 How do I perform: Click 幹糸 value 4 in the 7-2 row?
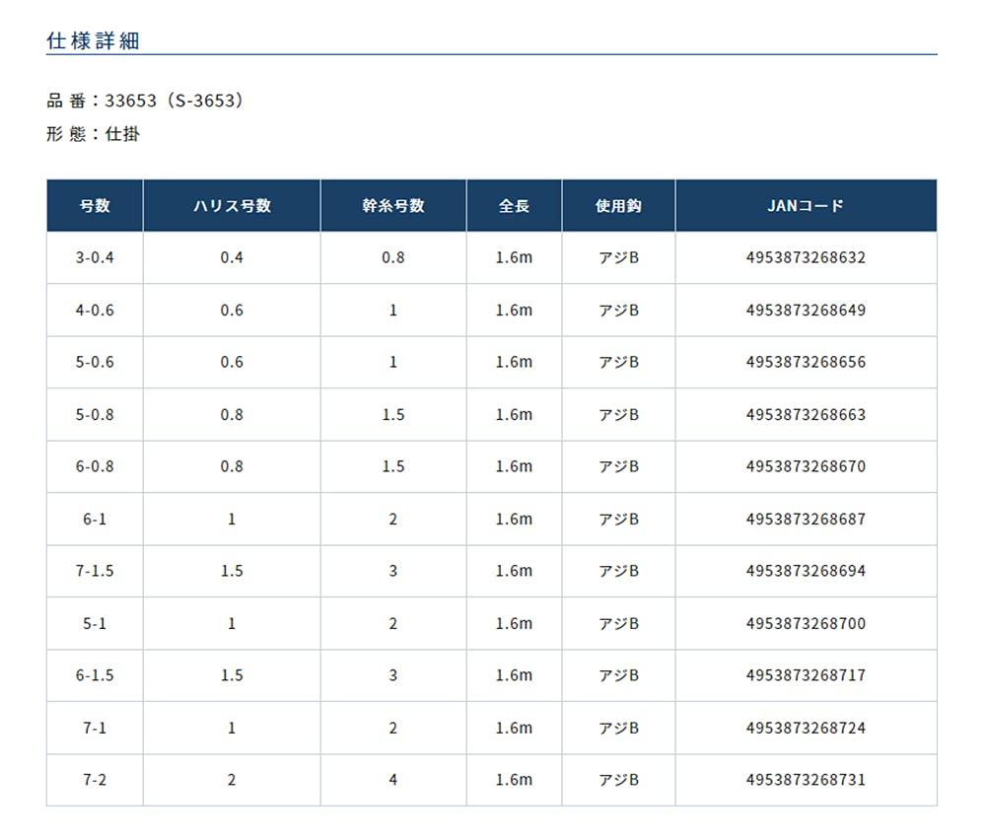393,780
